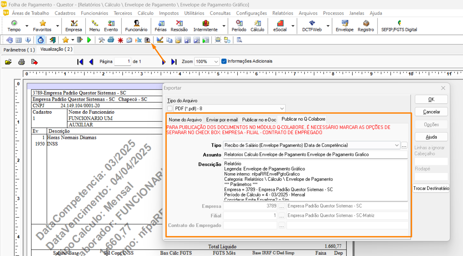Click the ellipsis button next to Tipo
The height and width of the screenshot is (256, 463).
404,145
